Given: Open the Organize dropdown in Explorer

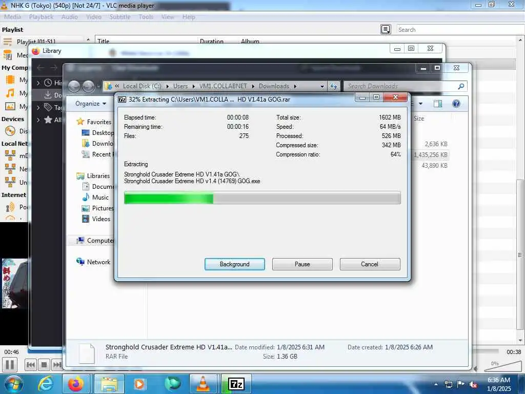Looking at the screenshot, I should [x=91, y=104].
